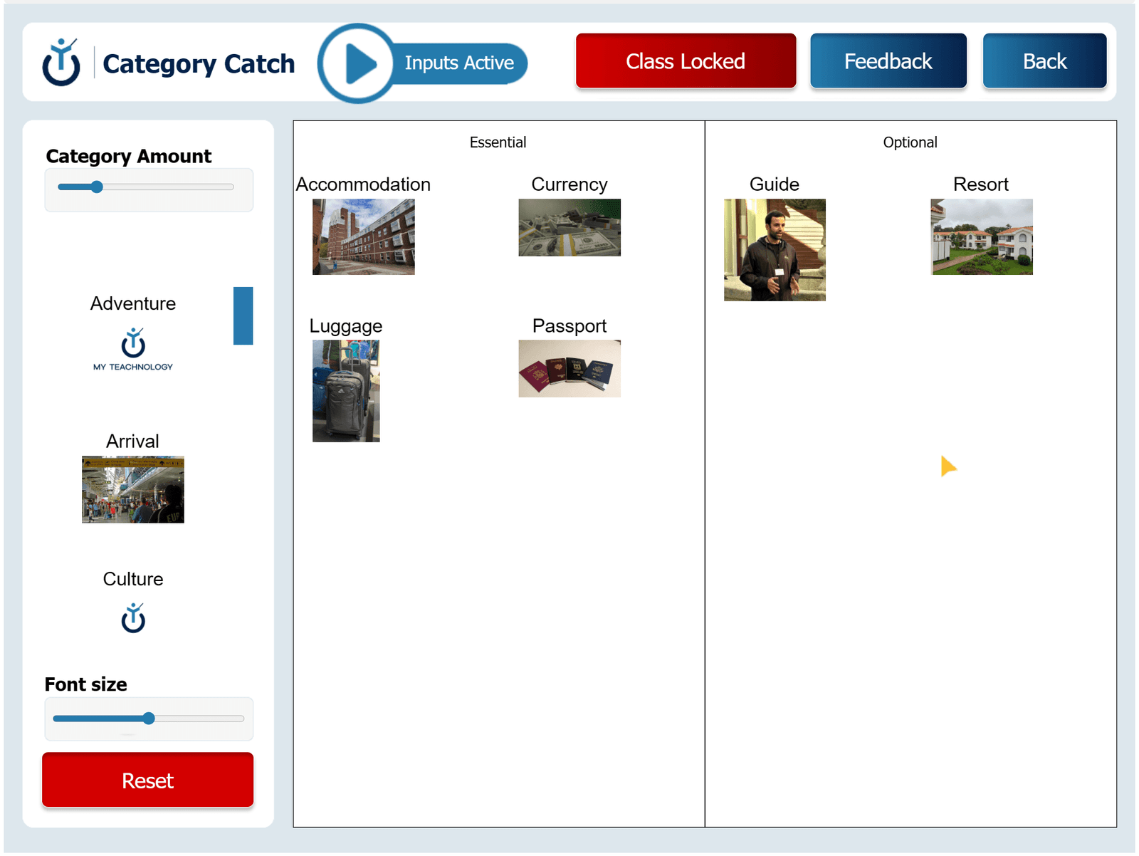Click the play button circle

pos(357,63)
